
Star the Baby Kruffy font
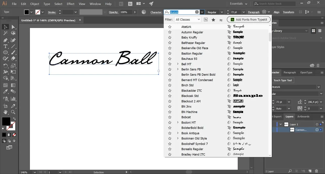(170, 37)
